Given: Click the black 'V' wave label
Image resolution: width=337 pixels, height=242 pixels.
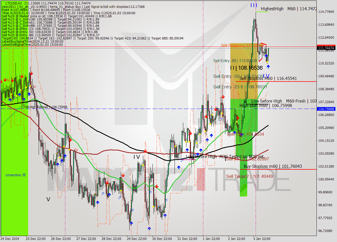Looking at the screenshot, I should [48, 199].
